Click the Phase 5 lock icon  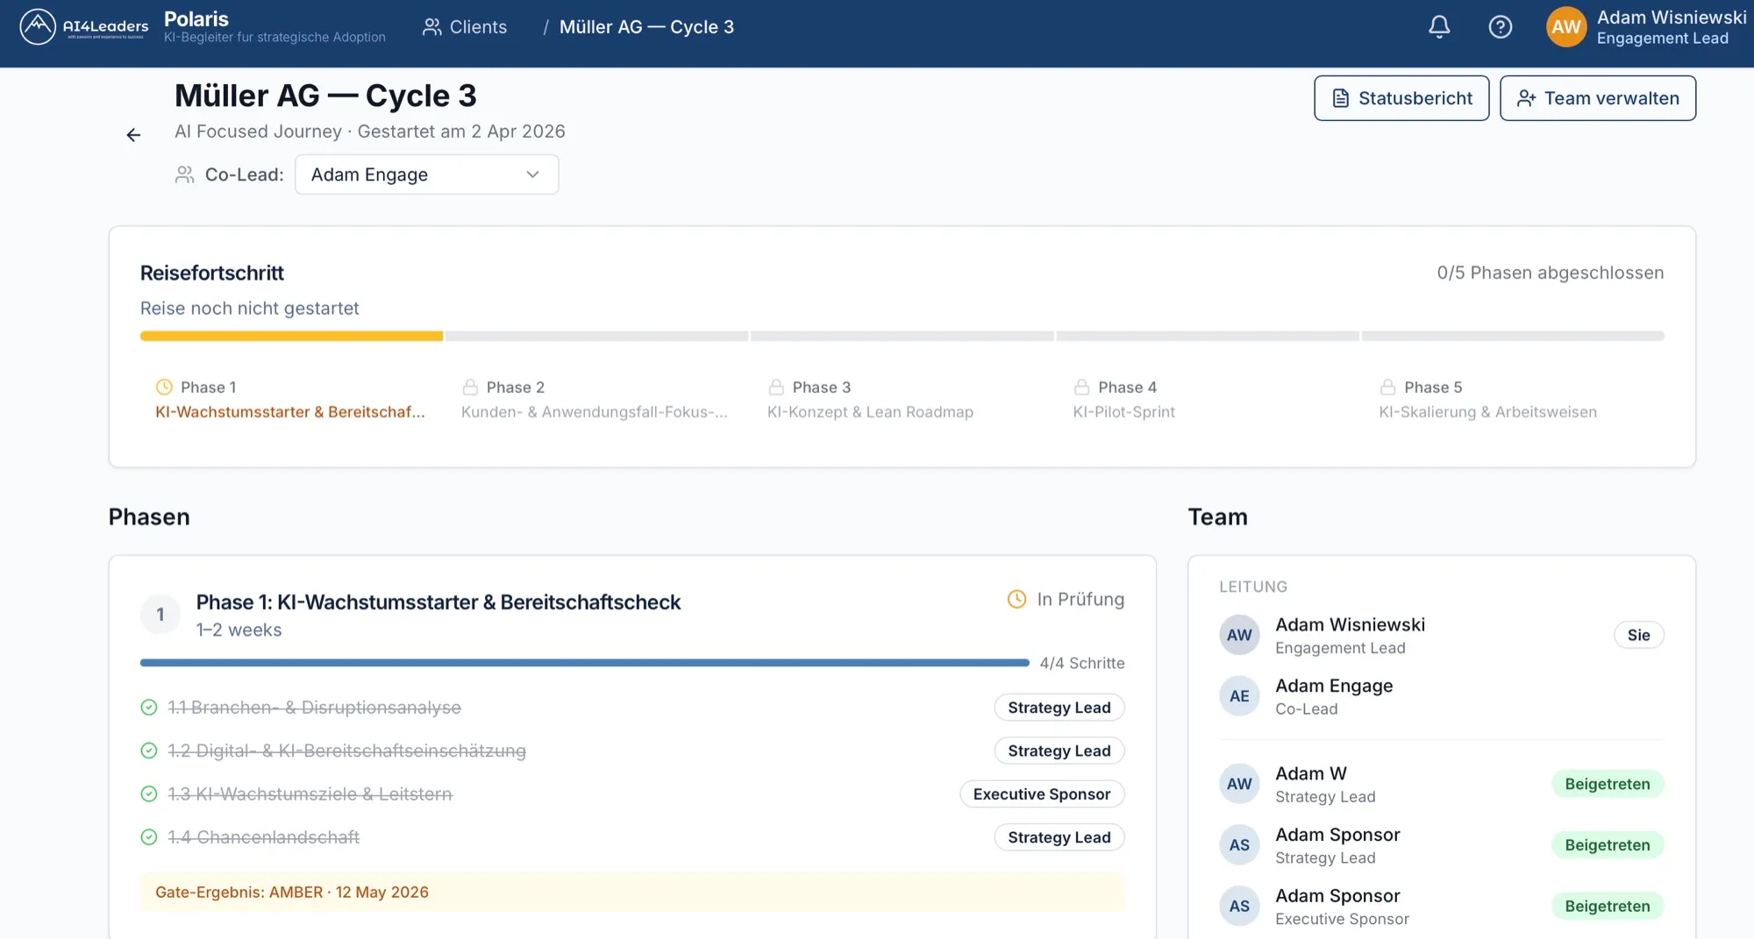(1387, 388)
